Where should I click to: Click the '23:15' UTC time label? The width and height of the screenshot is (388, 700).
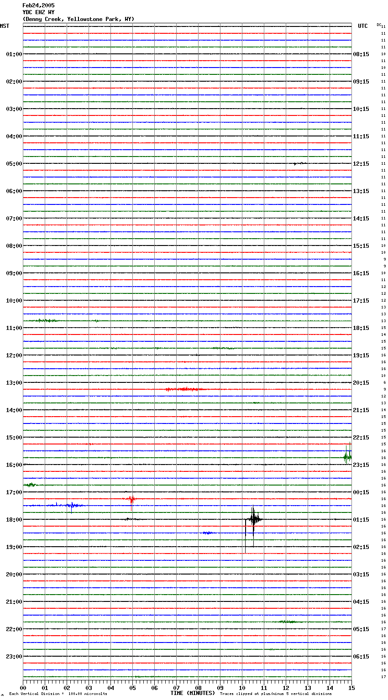click(x=361, y=465)
